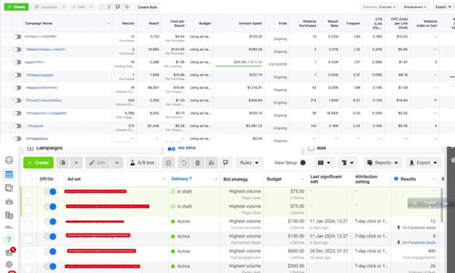
Task: Click the feedback comment icon in ad sets toolbar
Action: (x=225, y=163)
